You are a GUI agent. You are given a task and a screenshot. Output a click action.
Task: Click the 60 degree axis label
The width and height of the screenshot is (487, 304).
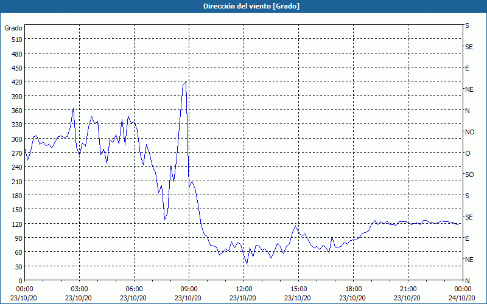pyautogui.click(x=19, y=252)
